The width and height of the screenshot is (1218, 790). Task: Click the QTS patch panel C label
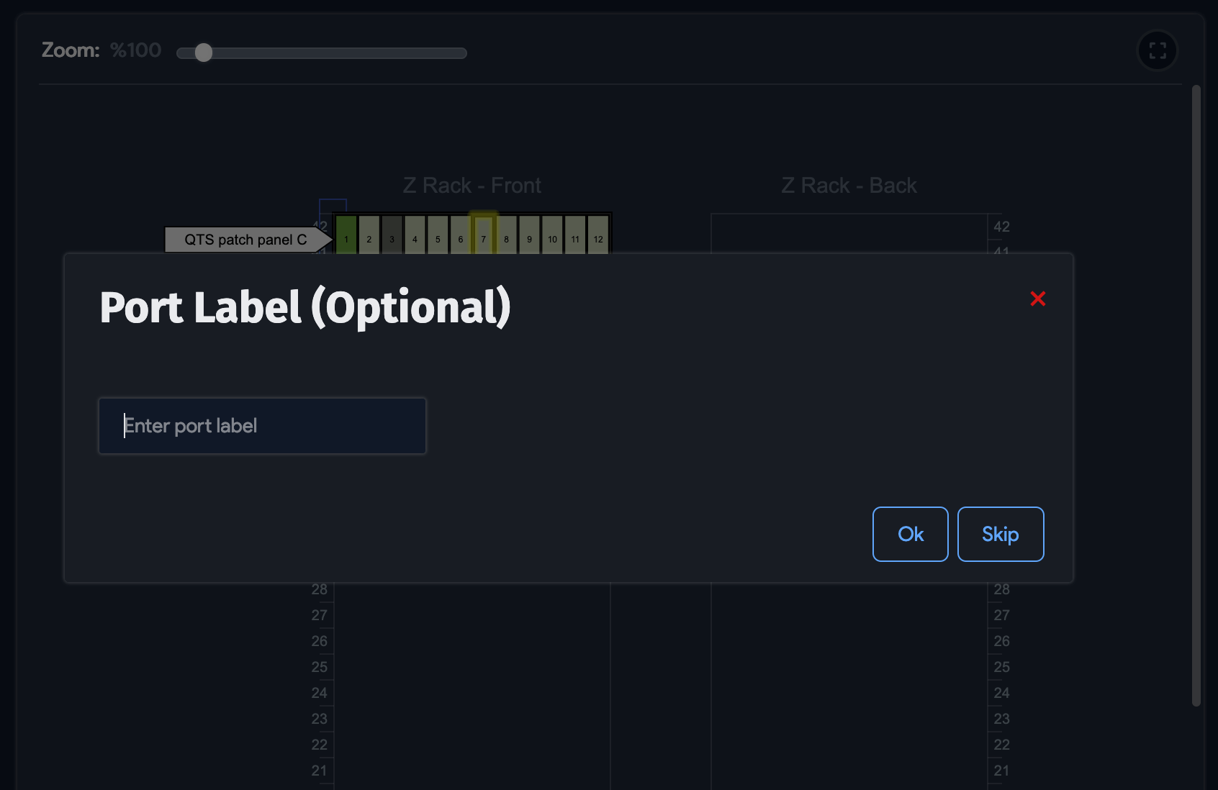click(245, 240)
